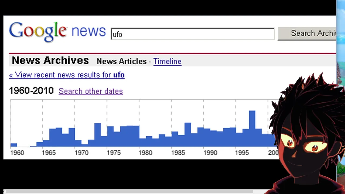Viewport: 345px width, 194px height.
Task: Select the small 1960 bar on chart
Action: click(14, 145)
